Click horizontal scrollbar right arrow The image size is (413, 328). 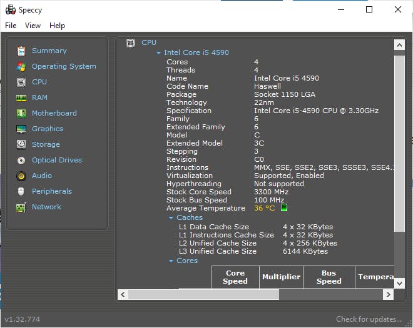[389, 294]
